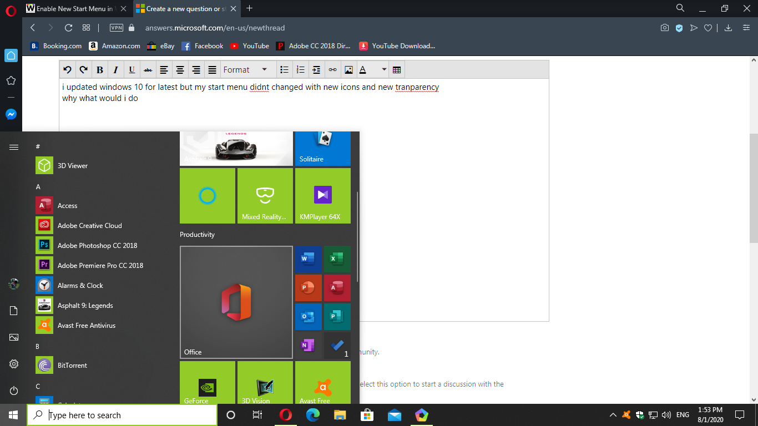
Task: Open Pictures from Start menu sidebar
Action: pyautogui.click(x=14, y=337)
